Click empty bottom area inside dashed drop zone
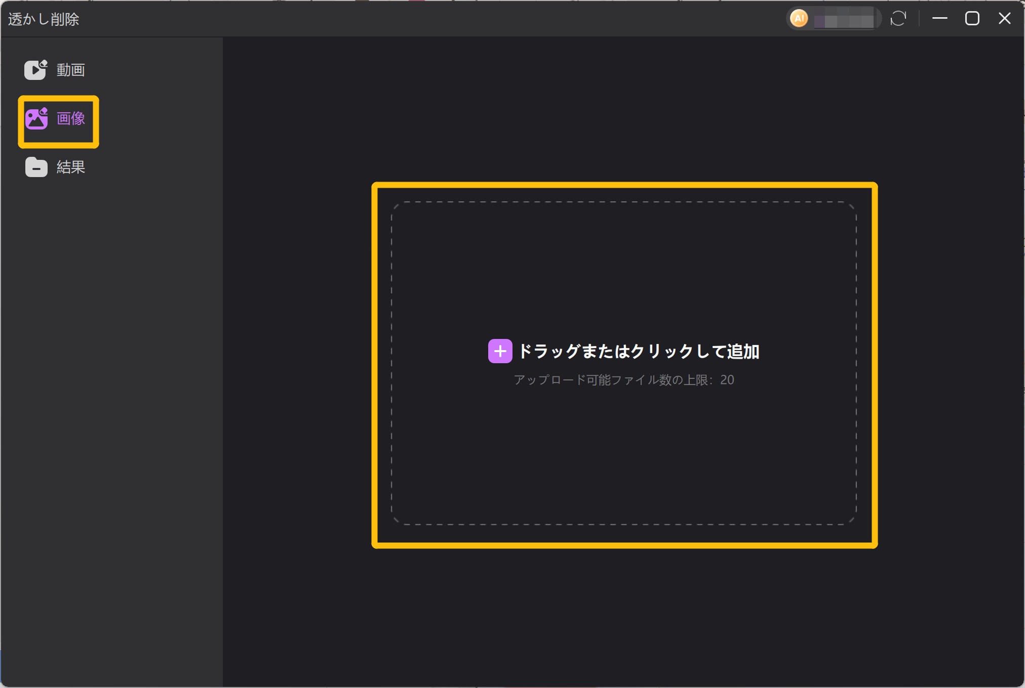1025x688 pixels. tap(623, 465)
